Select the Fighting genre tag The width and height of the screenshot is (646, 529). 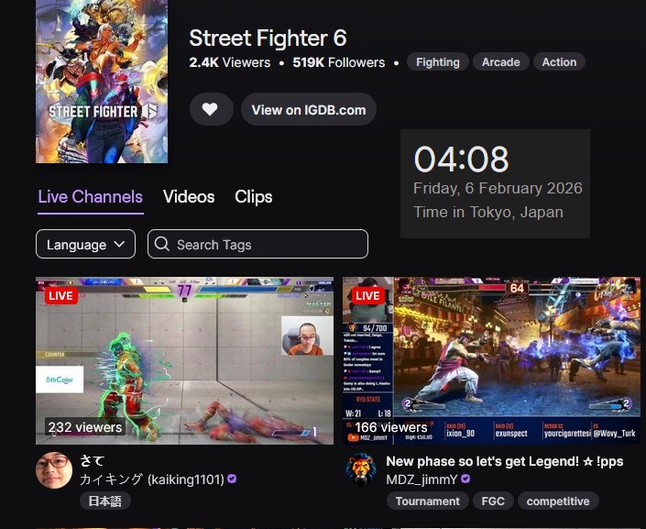(x=437, y=61)
